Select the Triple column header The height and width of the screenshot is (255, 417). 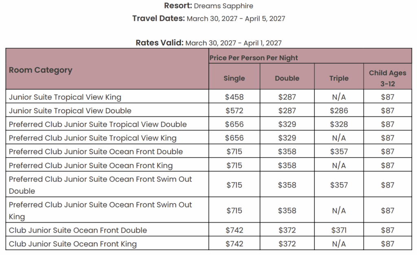click(x=339, y=78)
